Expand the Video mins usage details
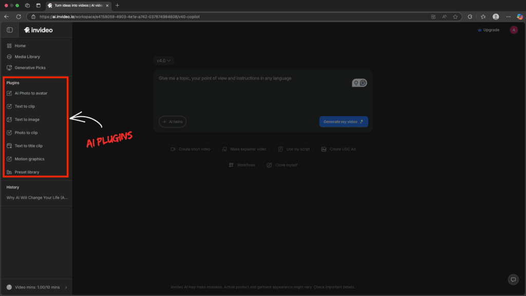This screenshot has height=296, width=526. point(65,287)
